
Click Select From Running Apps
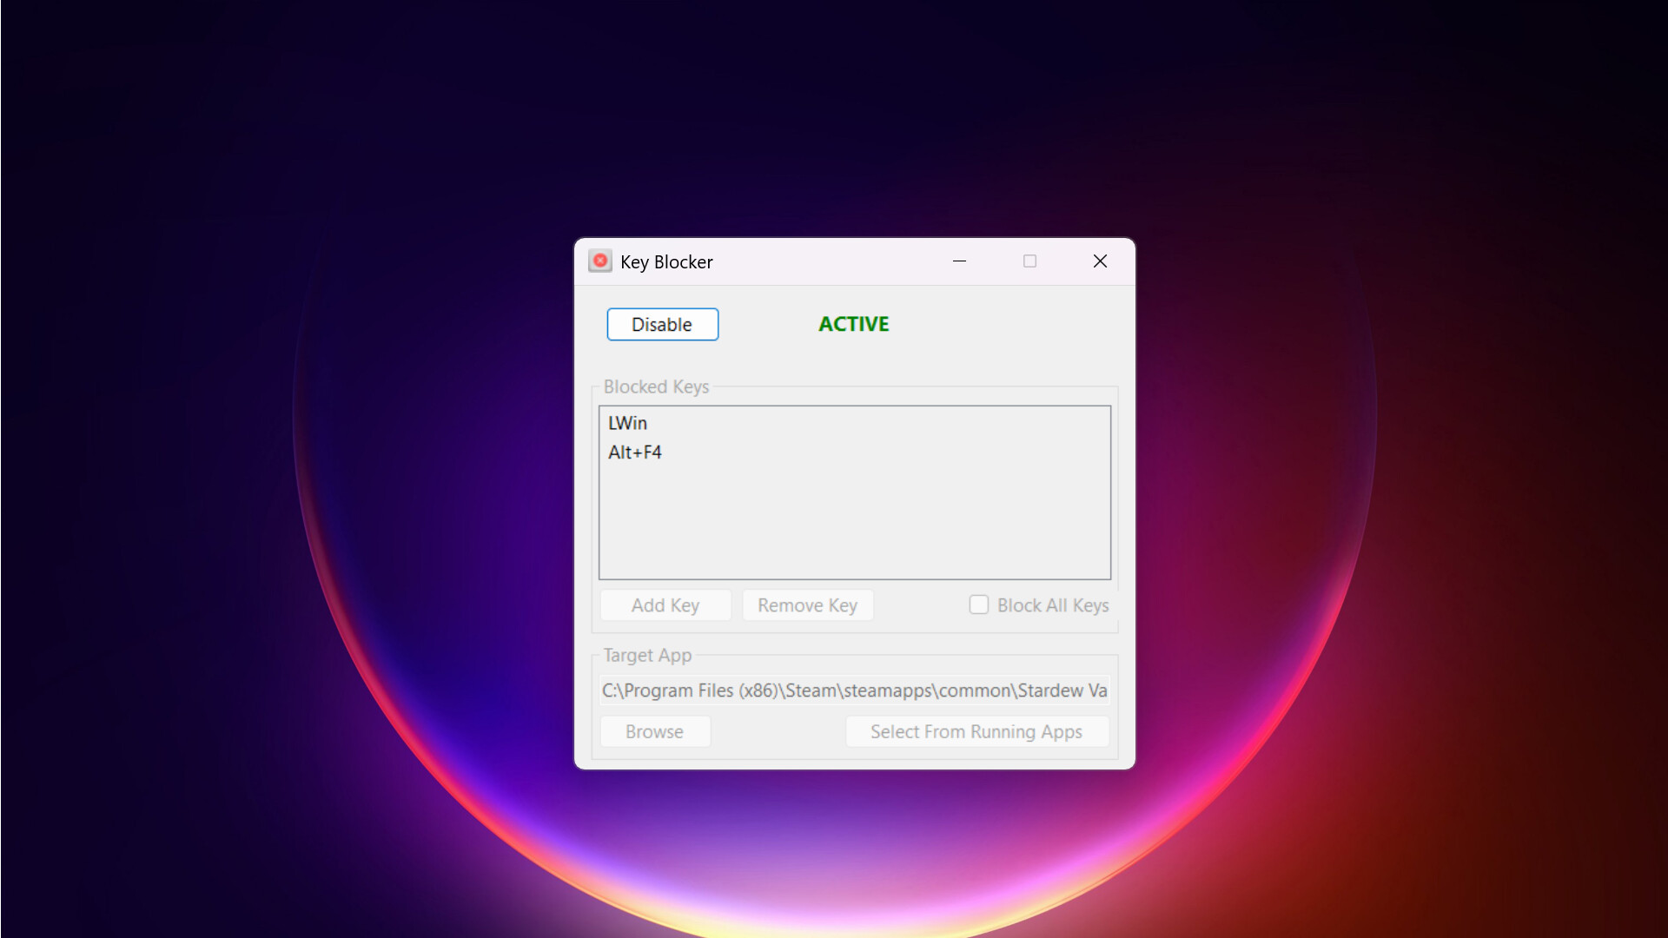(976, 731)
